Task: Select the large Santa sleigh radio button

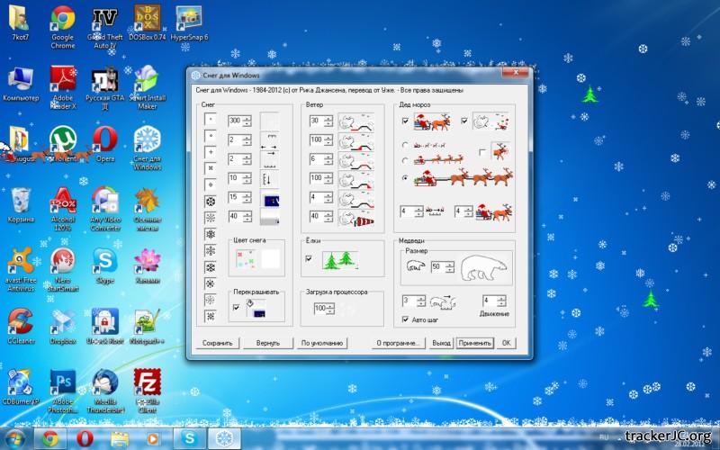Action: 405,178
